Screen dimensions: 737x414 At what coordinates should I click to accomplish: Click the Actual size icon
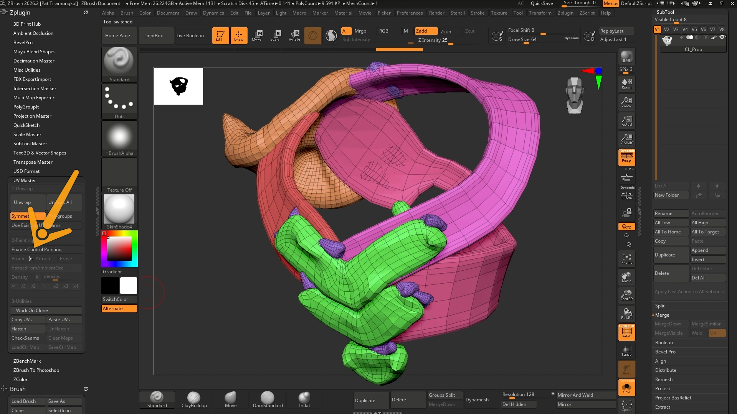tap(626, 121)
